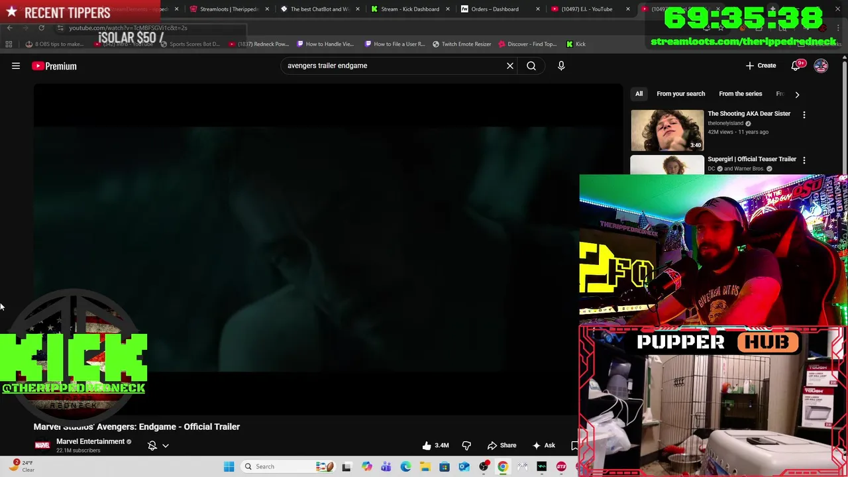The width and height of the screenshot is (848, 477).
Task: Open Marvel Entertainment channel name link
Action: (90, 441)
